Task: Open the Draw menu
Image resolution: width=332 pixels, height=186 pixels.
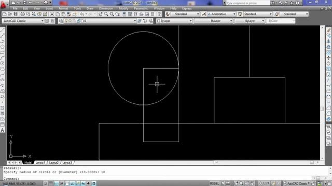Action: coord(90,8)
